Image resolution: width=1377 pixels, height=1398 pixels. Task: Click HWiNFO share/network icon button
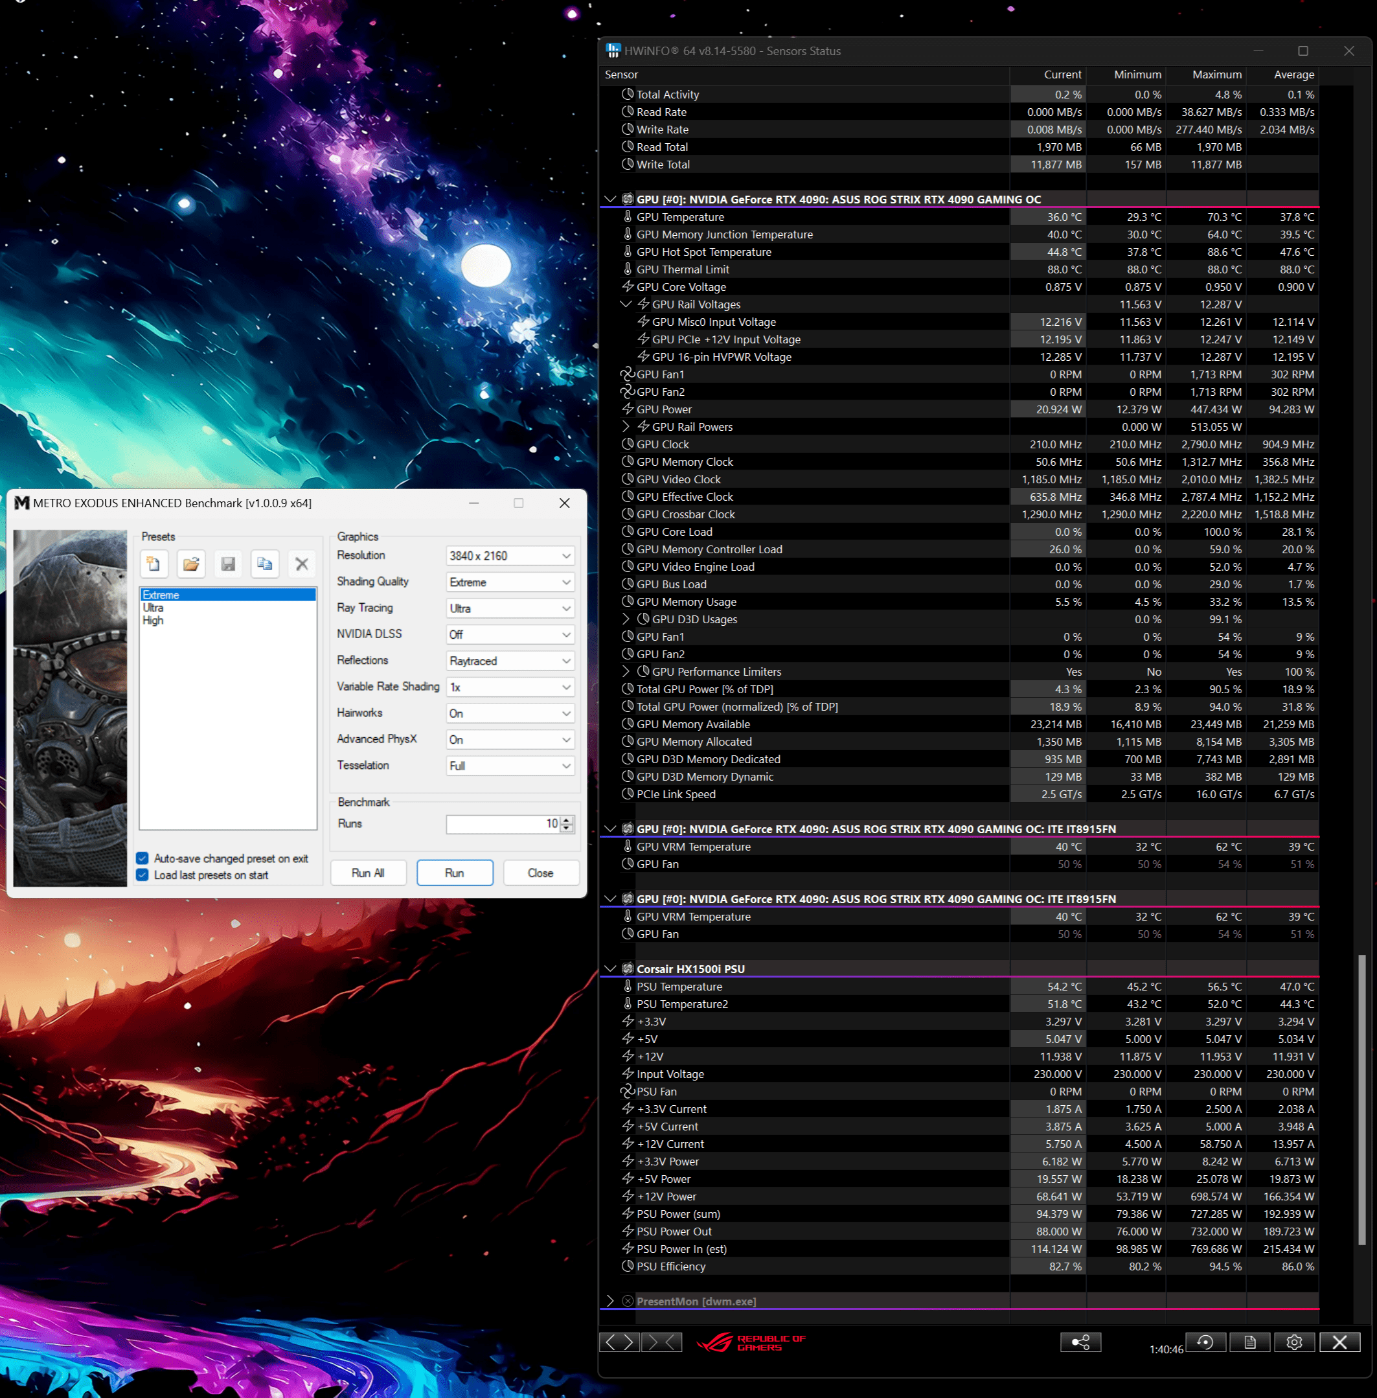tap(1080, 1342)
